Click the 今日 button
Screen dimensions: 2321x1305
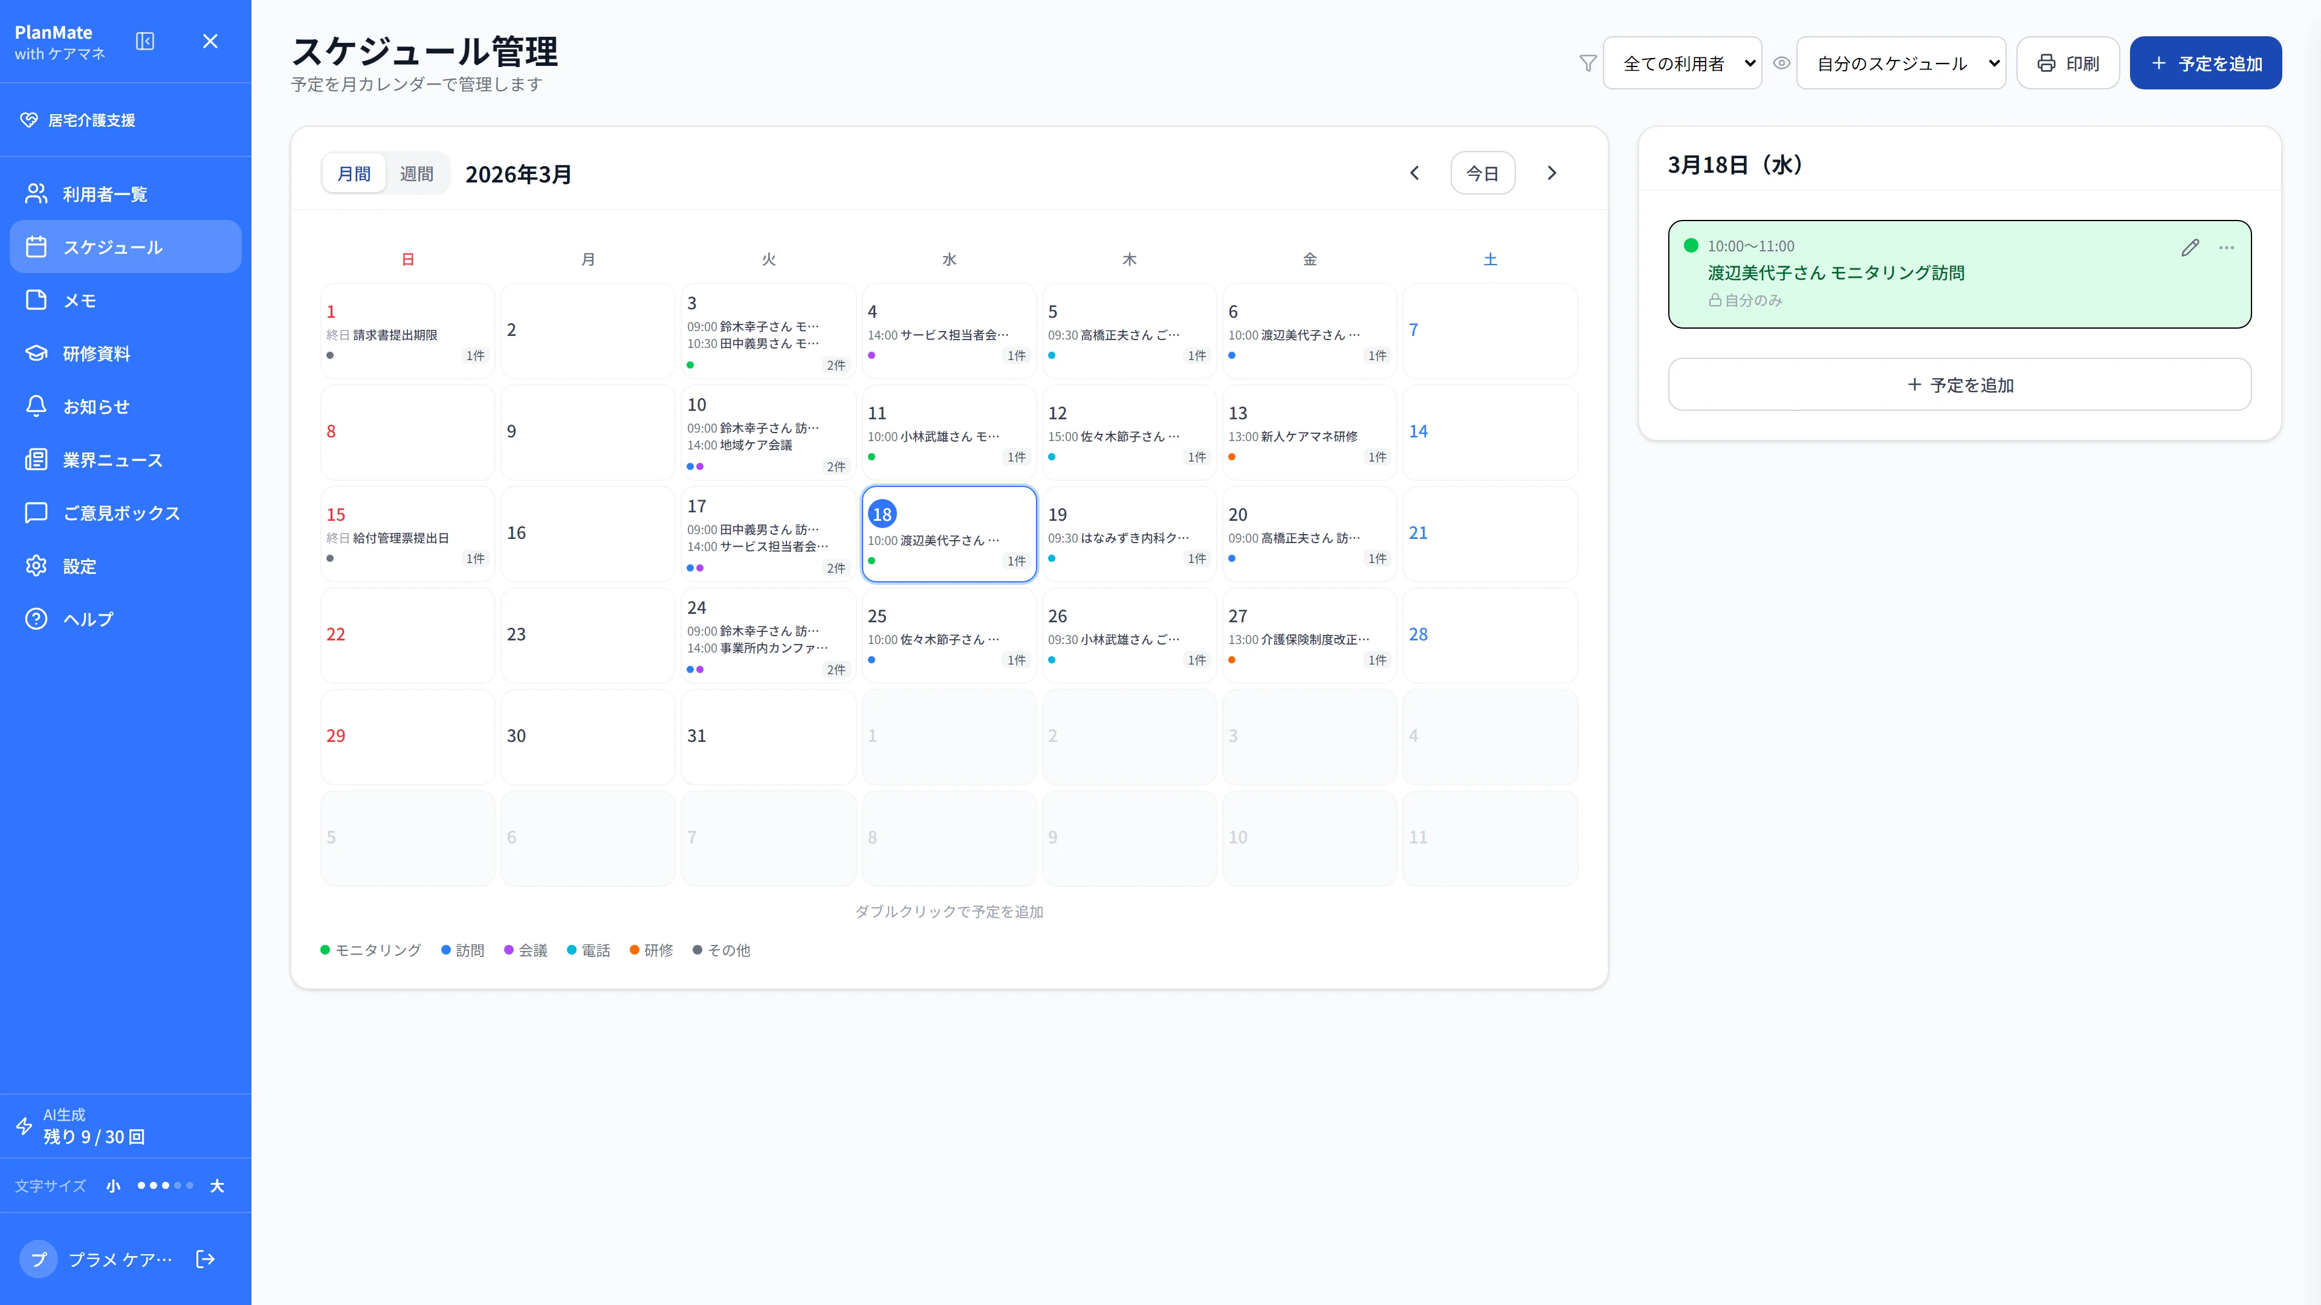coord(1482,173)
